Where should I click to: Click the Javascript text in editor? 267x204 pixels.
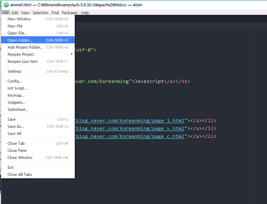tap(149, 81)
